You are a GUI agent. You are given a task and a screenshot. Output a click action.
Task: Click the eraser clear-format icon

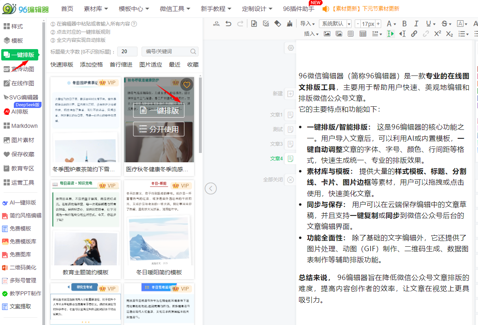(x=278, y=24)
